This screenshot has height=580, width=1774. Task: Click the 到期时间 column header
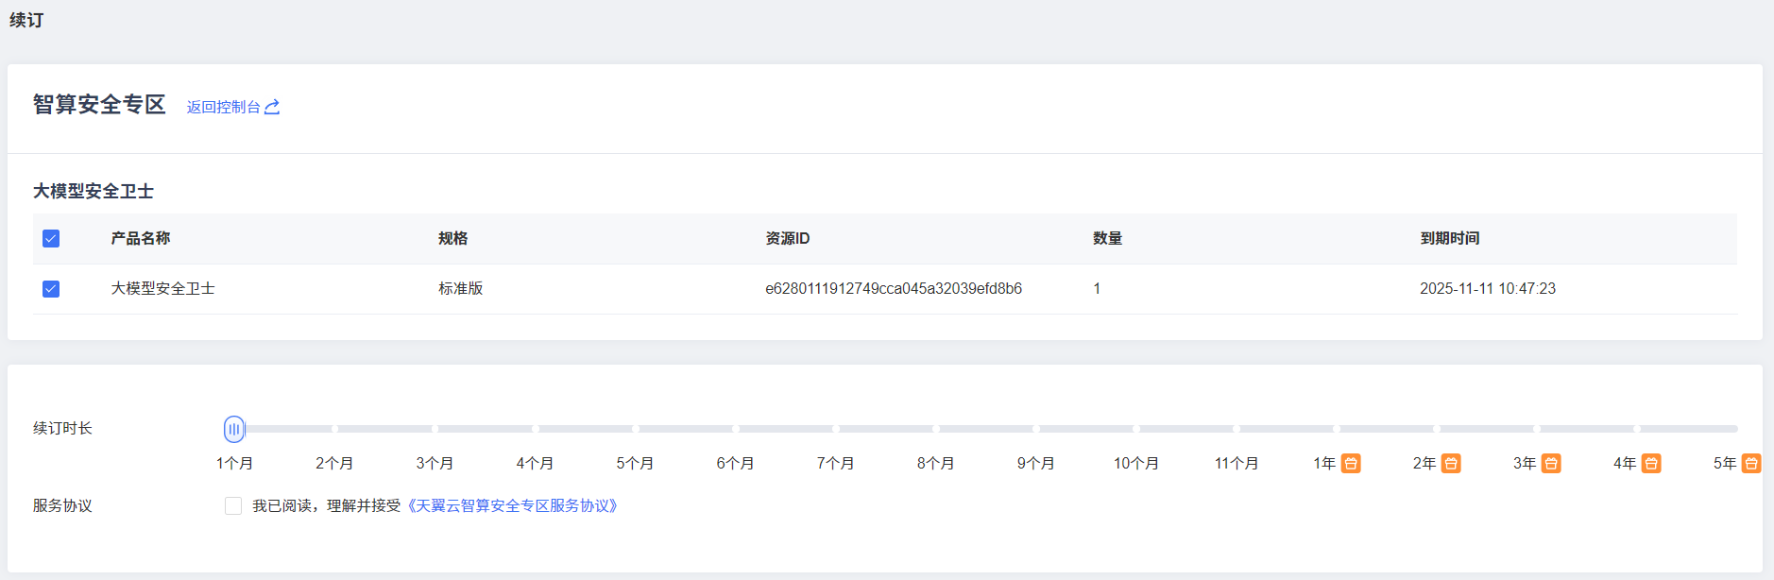(x=1449, y=238)
